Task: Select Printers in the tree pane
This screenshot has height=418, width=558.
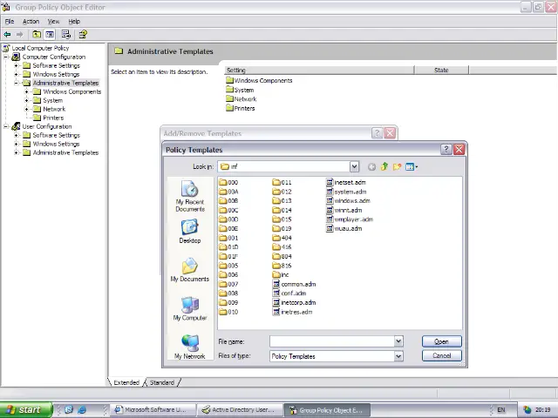Action: (53, 118)
